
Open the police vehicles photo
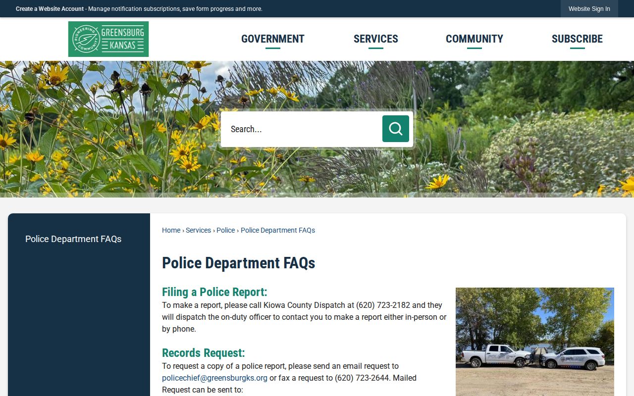[x=535, y=342]
